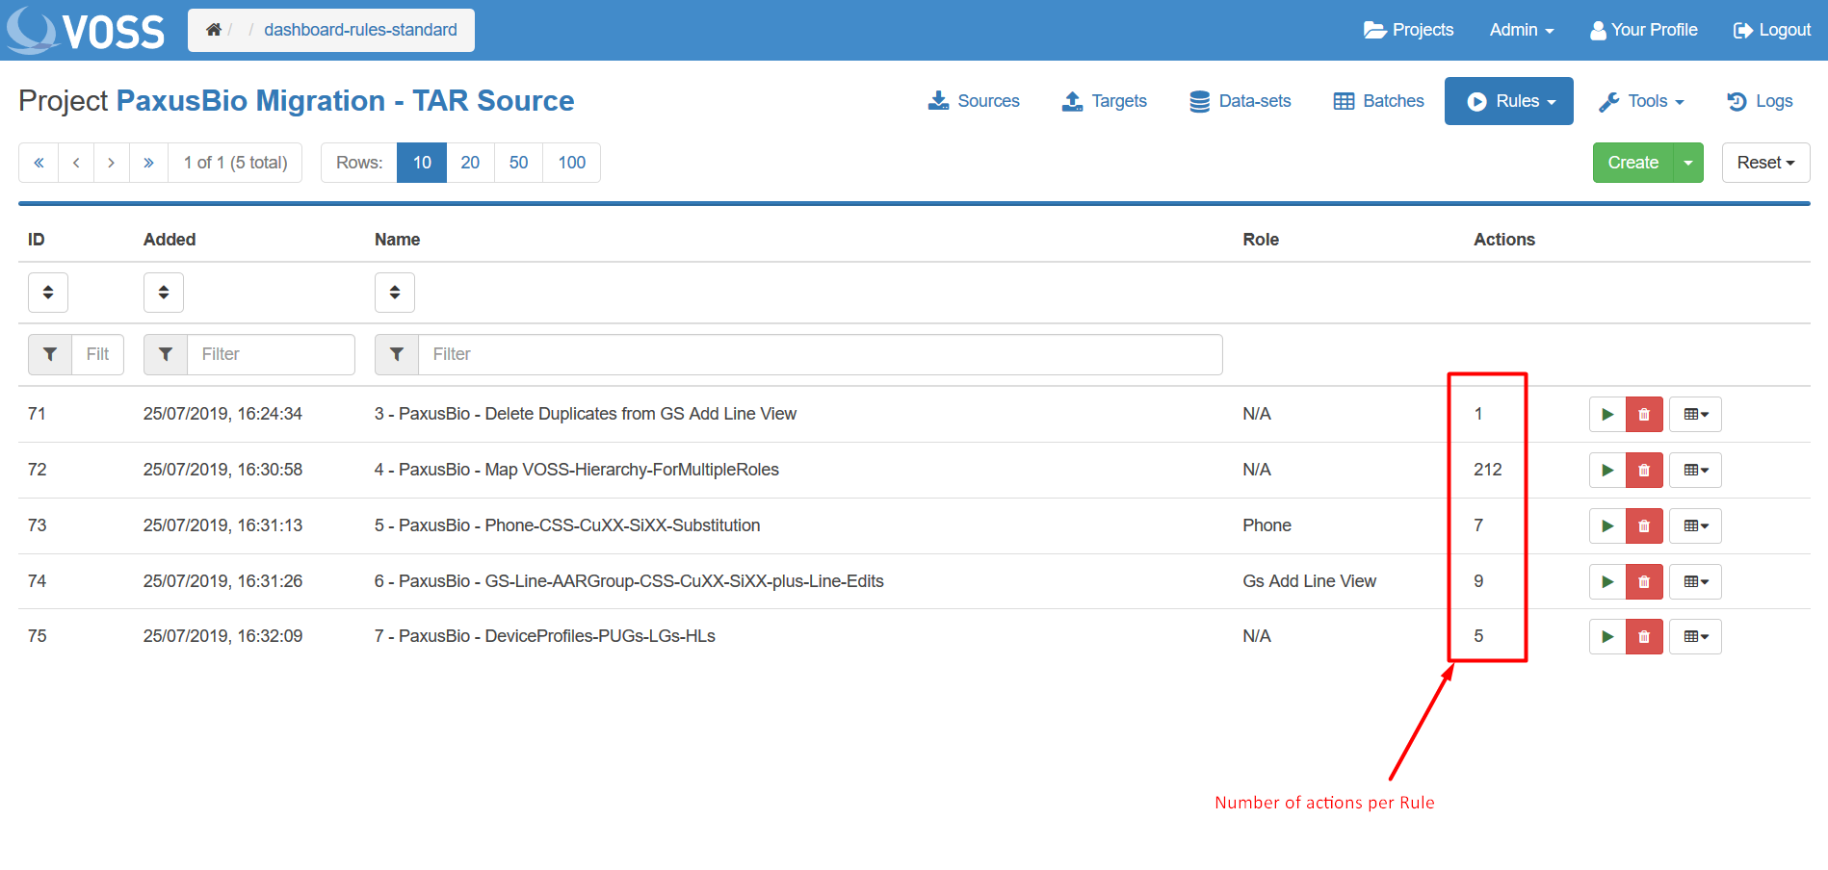Expand the Create button dropdown arrow
The image size is (1828, 870).
coord(1688,163)
